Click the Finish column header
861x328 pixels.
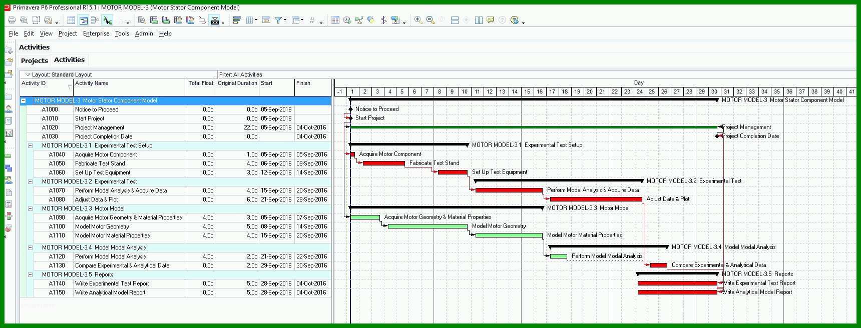[x=313, y=87]
